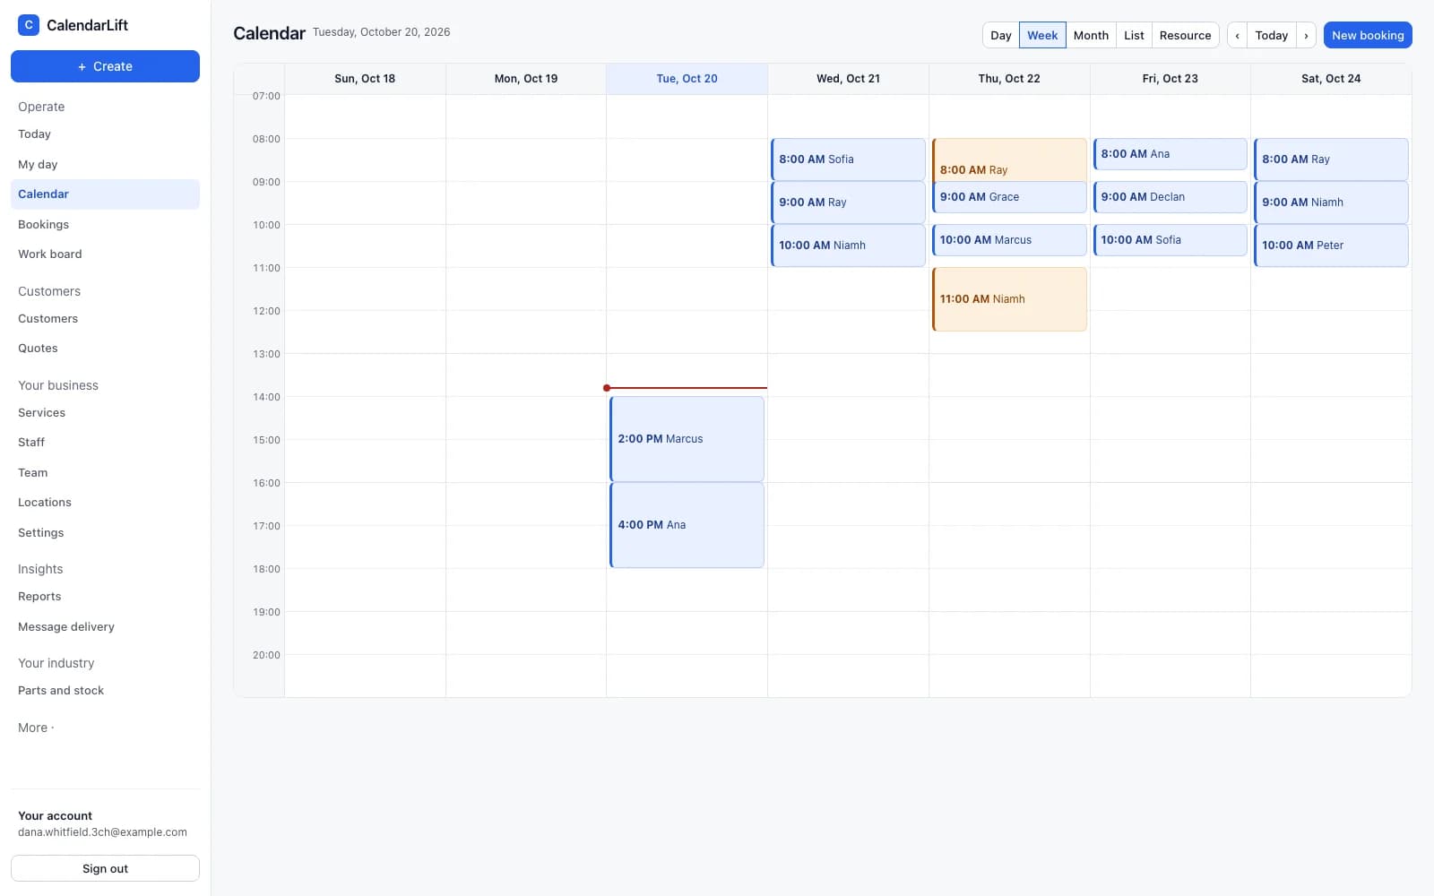The height and width of the screenshot is (896, 1434).
Task: Open Customers link under Customers section
Action: tap(105, 319)
